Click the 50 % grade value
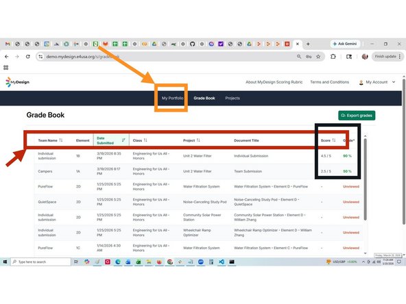The image size is (406, 304). pos(347,171)
